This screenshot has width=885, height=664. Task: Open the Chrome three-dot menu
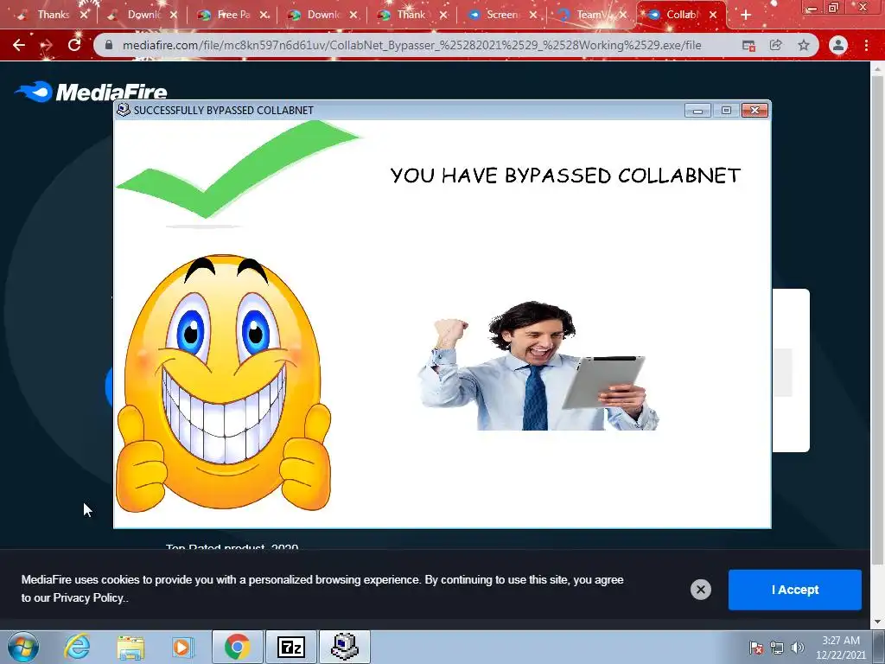(x=866, y=45)
